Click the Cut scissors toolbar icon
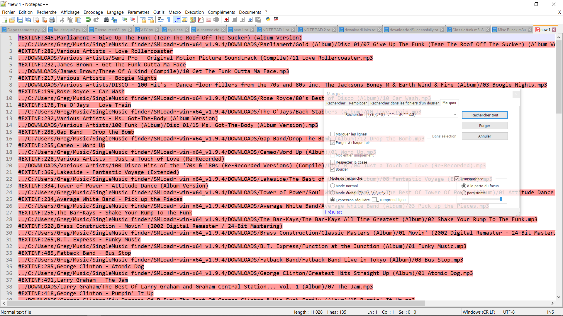Screen dimensions: 563x316 (62, 20)
